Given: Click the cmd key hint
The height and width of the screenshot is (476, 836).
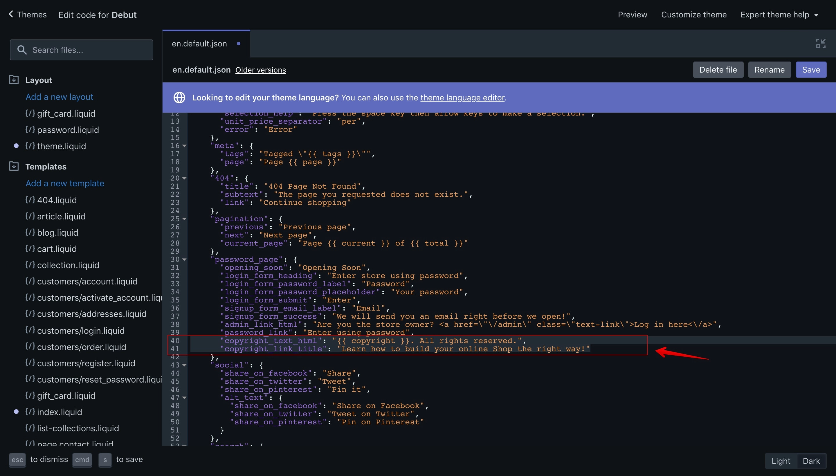Looking at the screenshot, I should click(x=82, y=460).
